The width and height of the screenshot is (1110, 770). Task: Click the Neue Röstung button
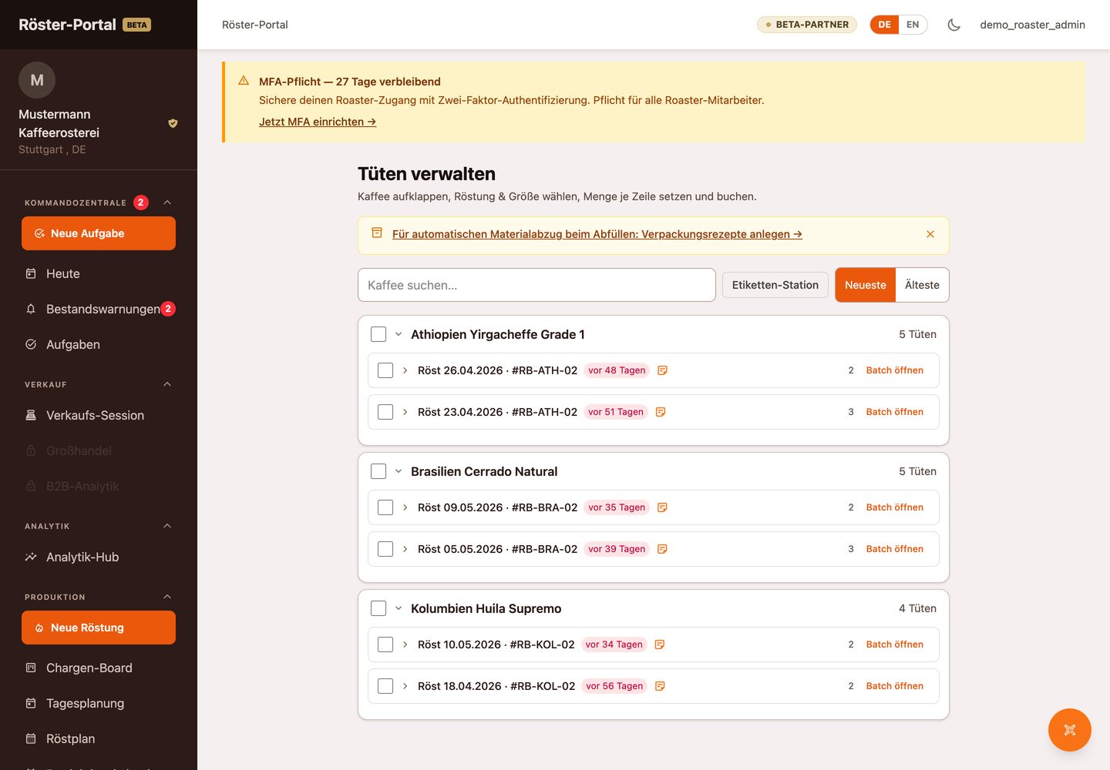pos(99,628)
